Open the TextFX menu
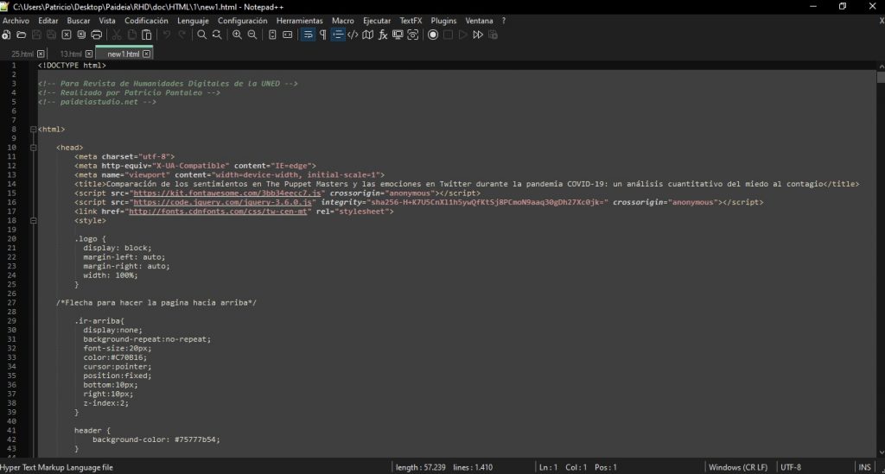Image resolution: width=885 pixels, height=474 pixels. (x=411, y=21)
